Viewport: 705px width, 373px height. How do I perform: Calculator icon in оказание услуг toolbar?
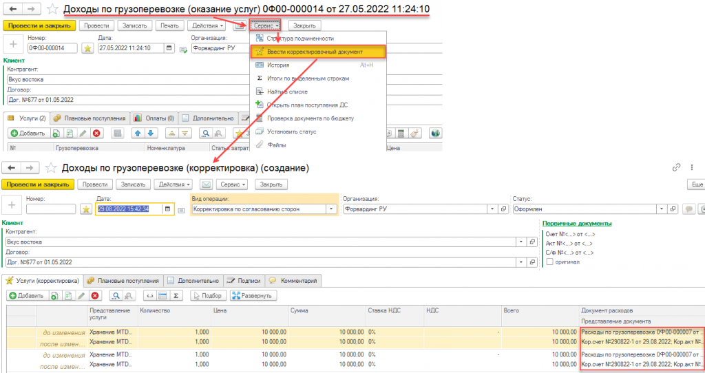click(x=401, y=133)
